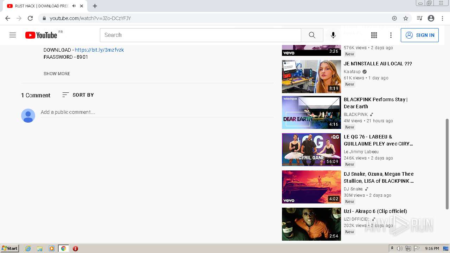Open the red shield taskbar icon
This screenshot has height=253, width=450.
75,248
